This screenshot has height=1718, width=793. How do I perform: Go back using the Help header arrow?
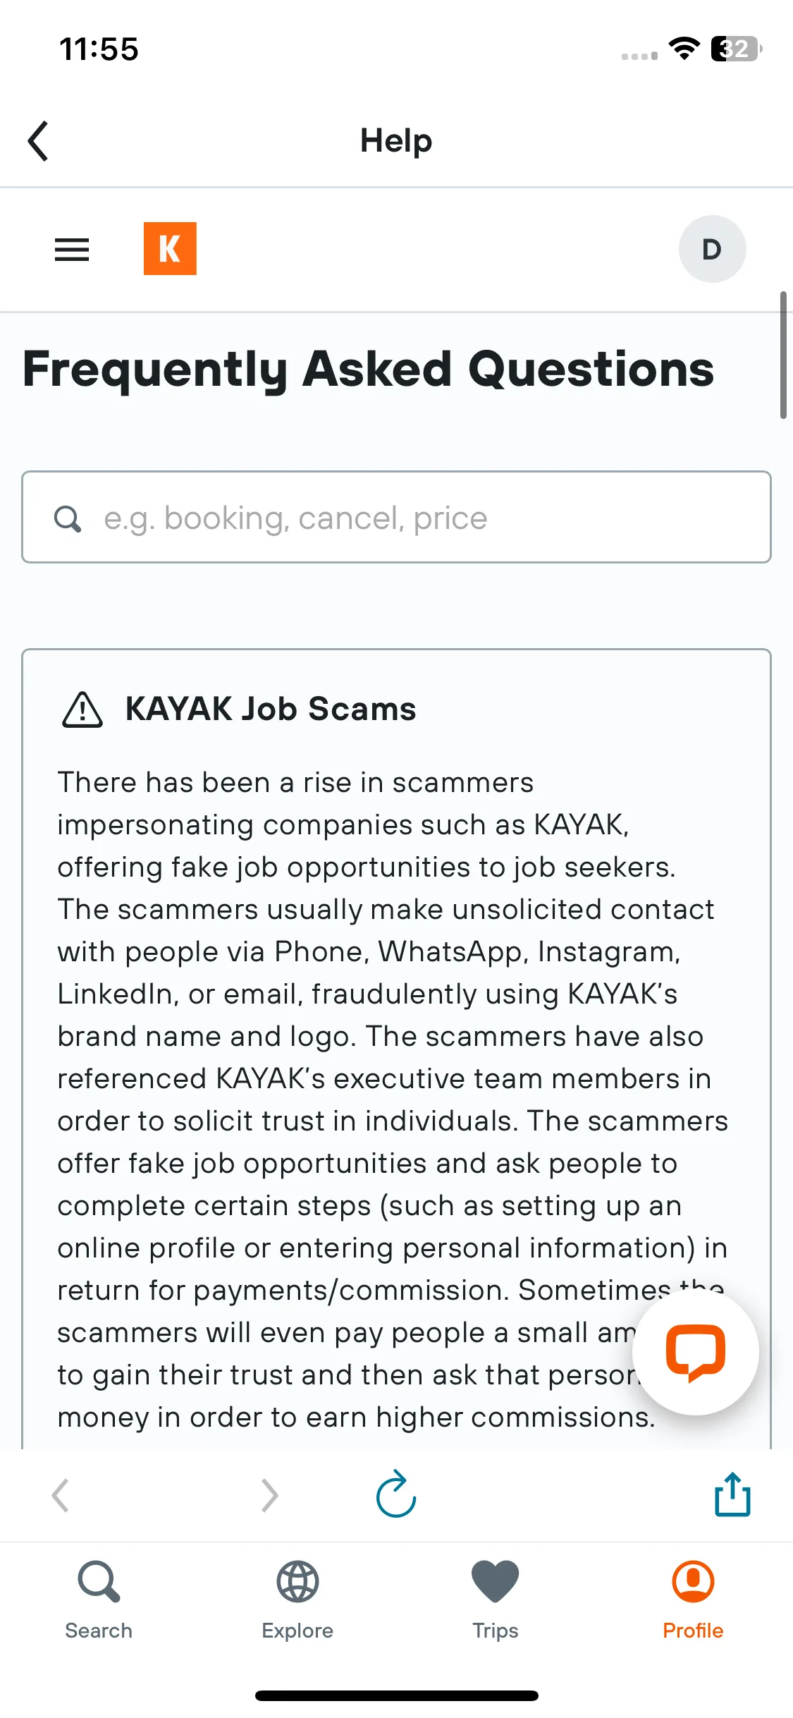38,141
